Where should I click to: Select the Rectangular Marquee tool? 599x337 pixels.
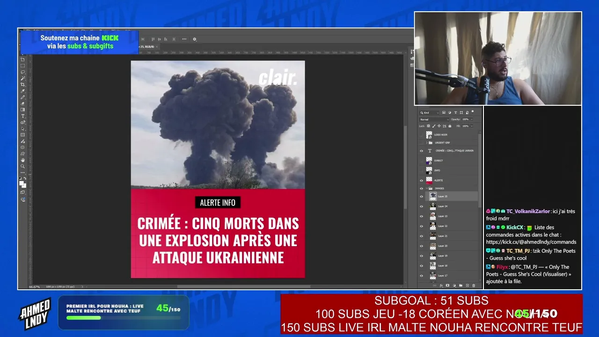(22, 66)
